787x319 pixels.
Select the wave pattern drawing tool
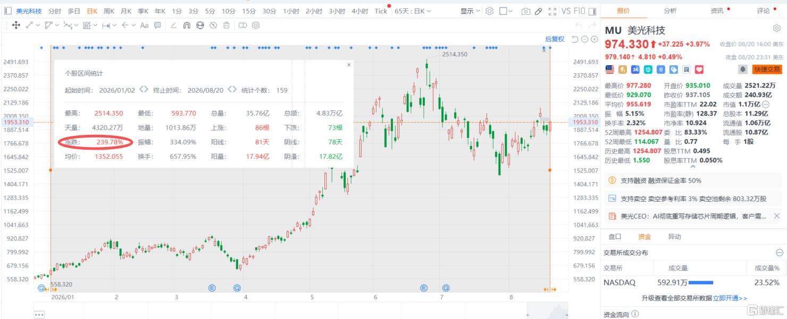[x=68, y=25]
